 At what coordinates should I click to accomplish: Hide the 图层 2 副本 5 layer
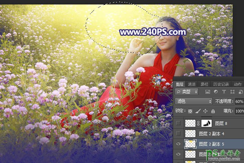point(178,144)
